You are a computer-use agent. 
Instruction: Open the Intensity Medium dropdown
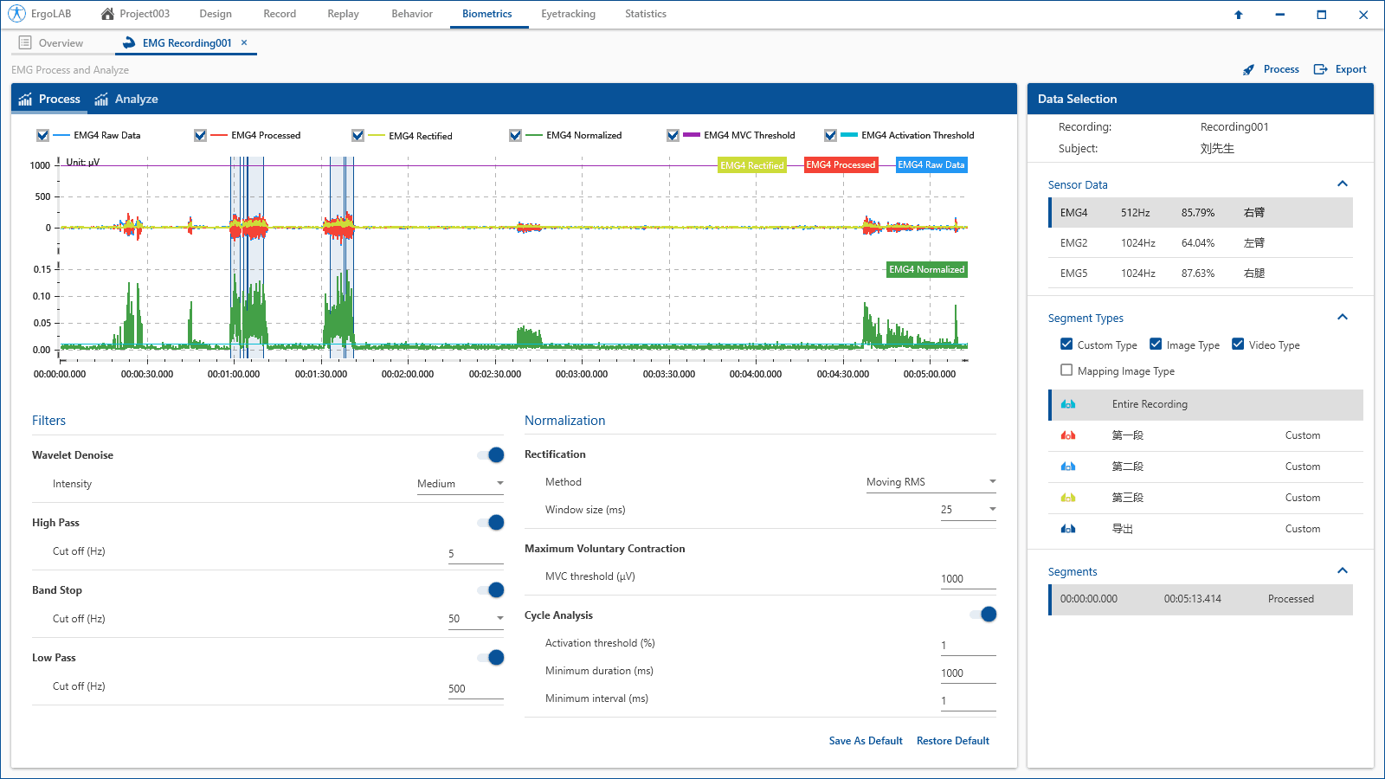(x=460, y=484)
